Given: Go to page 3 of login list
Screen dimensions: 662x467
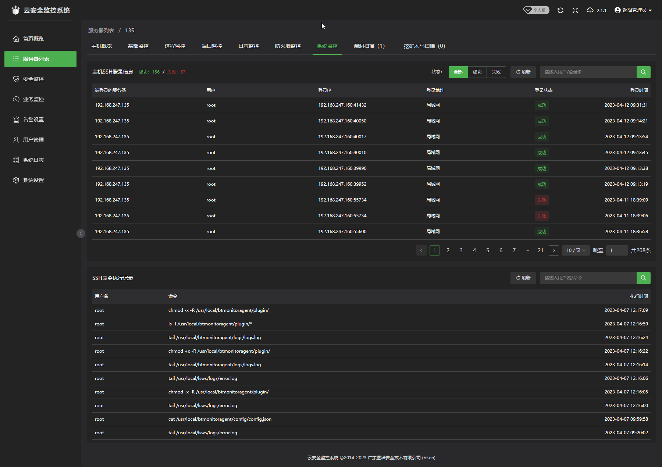Looking at the screenshot, I should (x=461, y=250).
